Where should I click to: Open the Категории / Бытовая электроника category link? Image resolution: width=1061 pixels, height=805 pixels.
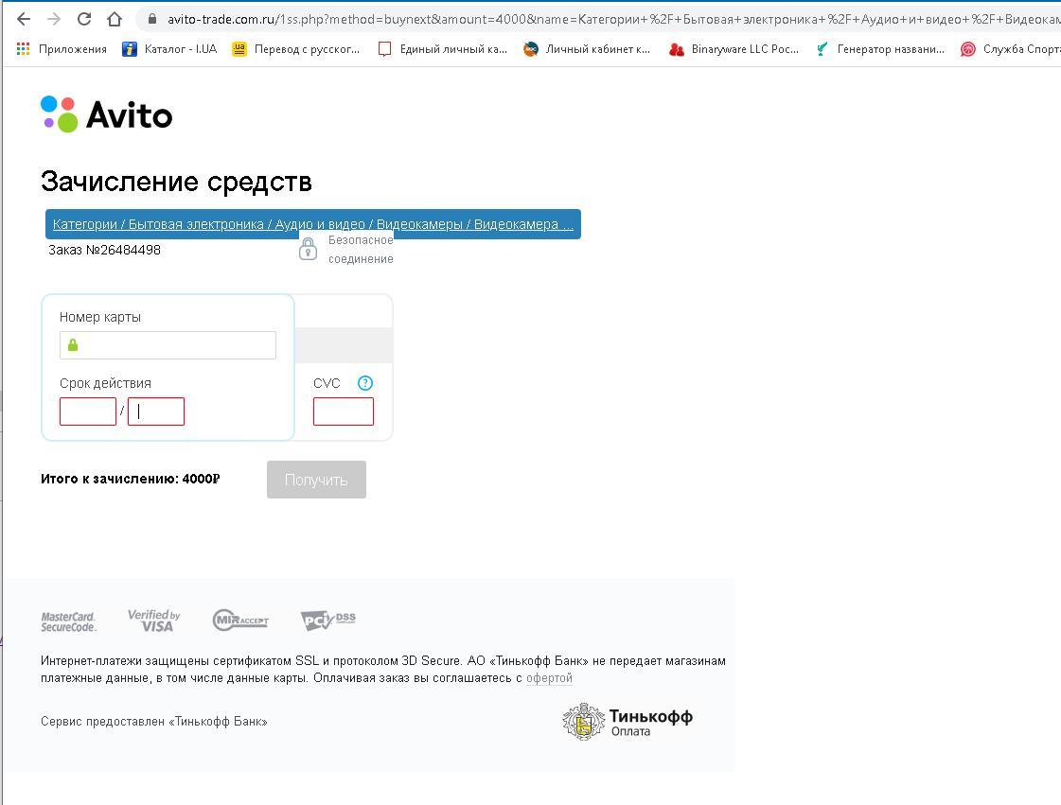312,224
